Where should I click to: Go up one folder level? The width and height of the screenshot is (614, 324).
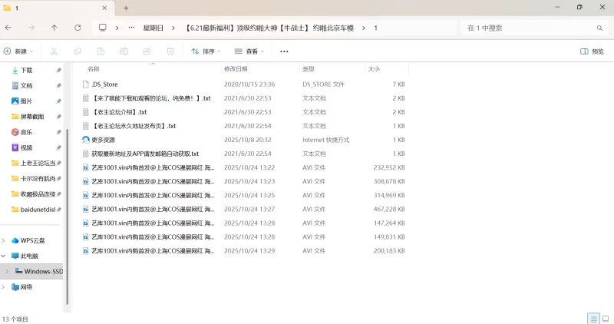54,28
